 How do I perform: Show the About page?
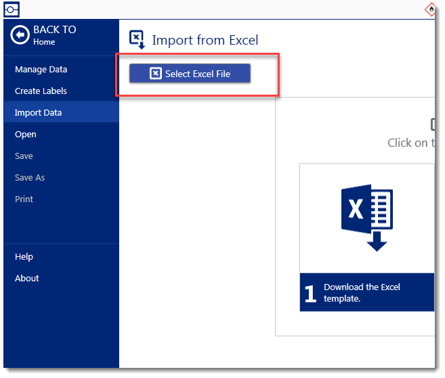tap(27, 279)
